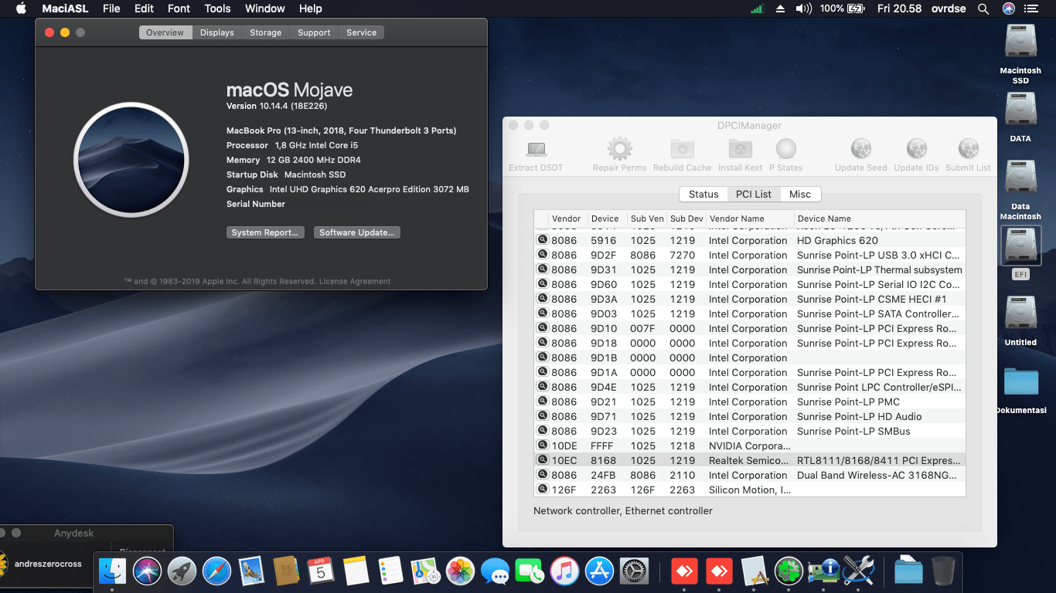Click device ID '9D1B' cell
This screenshot has height=593, width=1056.
tap(604, 357)
